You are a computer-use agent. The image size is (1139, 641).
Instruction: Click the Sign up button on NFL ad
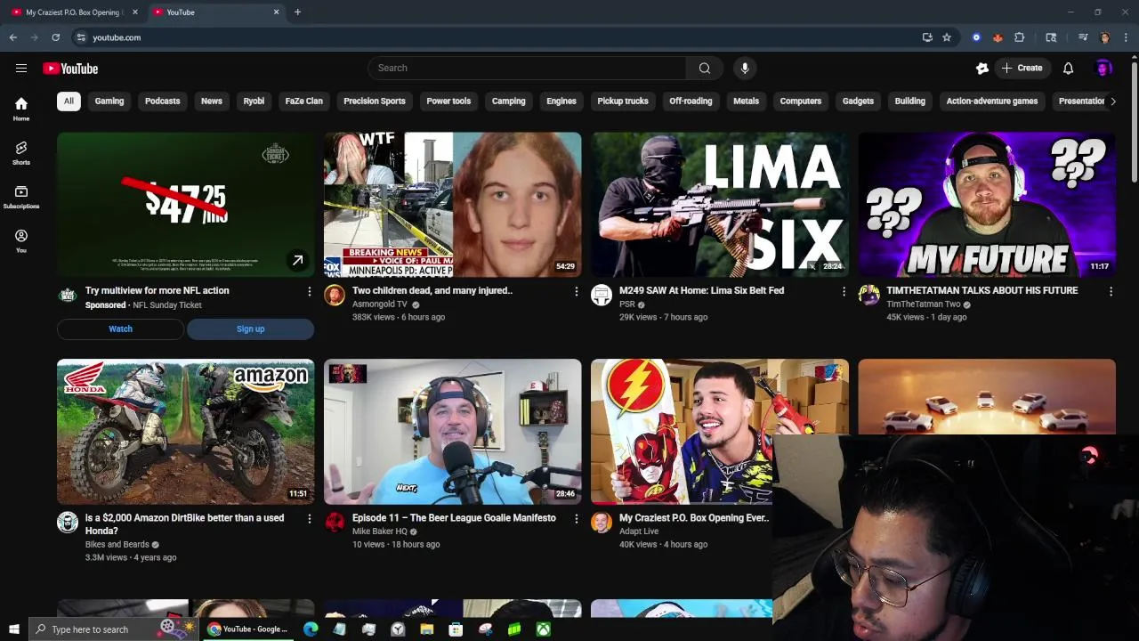pyautogui.click(x=250, y=329)
